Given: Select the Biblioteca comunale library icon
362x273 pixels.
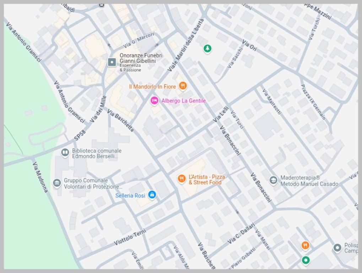Looking at the screenshot, I should 65,153.
